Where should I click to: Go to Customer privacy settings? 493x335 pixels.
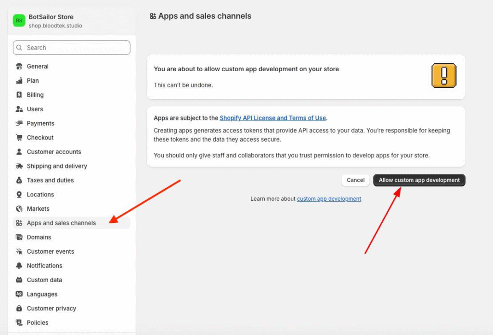(71, 309)
